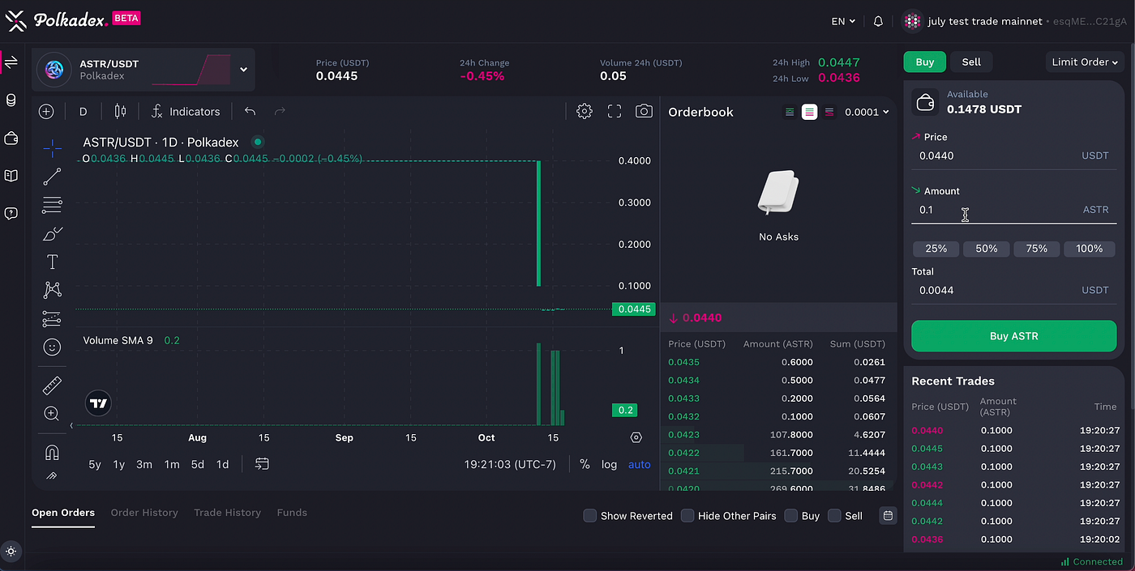Select the 3m time range
The width and height of the screenshot is (1135, 571).
(x=144, y=464)
